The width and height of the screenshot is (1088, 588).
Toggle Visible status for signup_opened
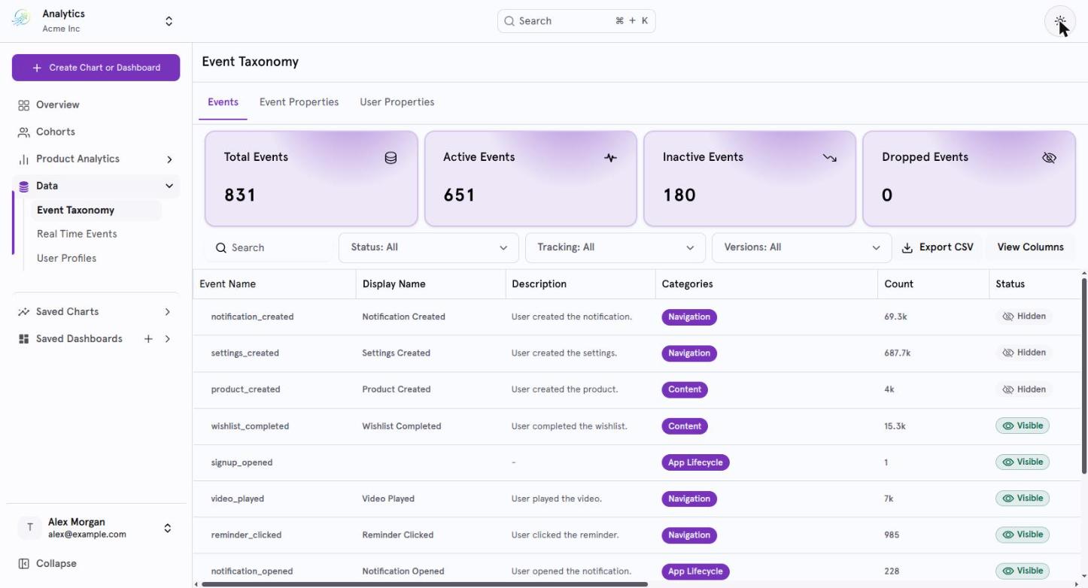click(1023, 462)
